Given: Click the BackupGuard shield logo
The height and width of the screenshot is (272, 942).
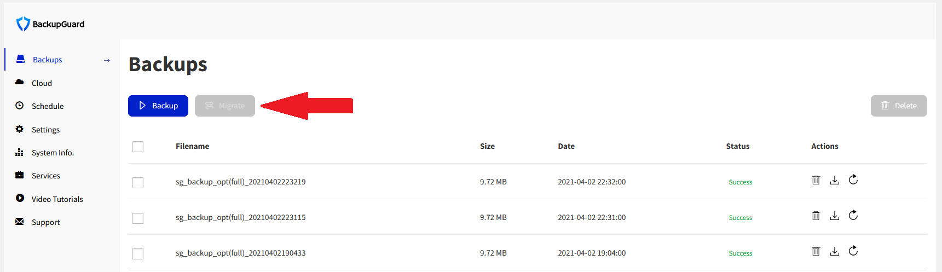Looking at the screenshot, I should (23, 24).
